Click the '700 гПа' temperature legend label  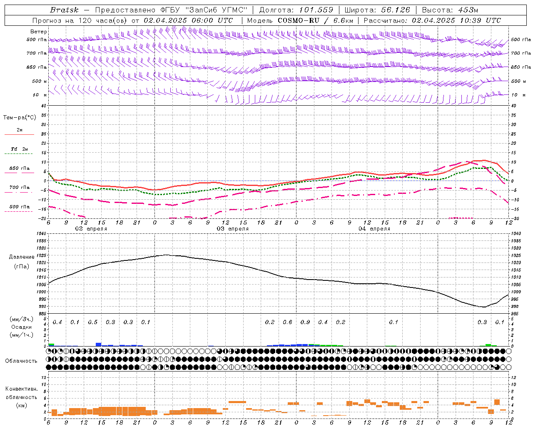pyautogui.click(x=20, y=187)
